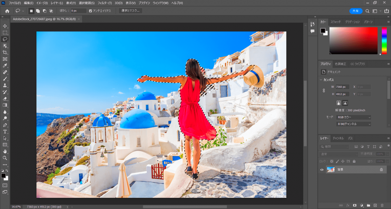Select the Zoom tool in toolbox
The height and width of the screenshot is (209, 391).
pyautogui.click(x=5, y=158)
